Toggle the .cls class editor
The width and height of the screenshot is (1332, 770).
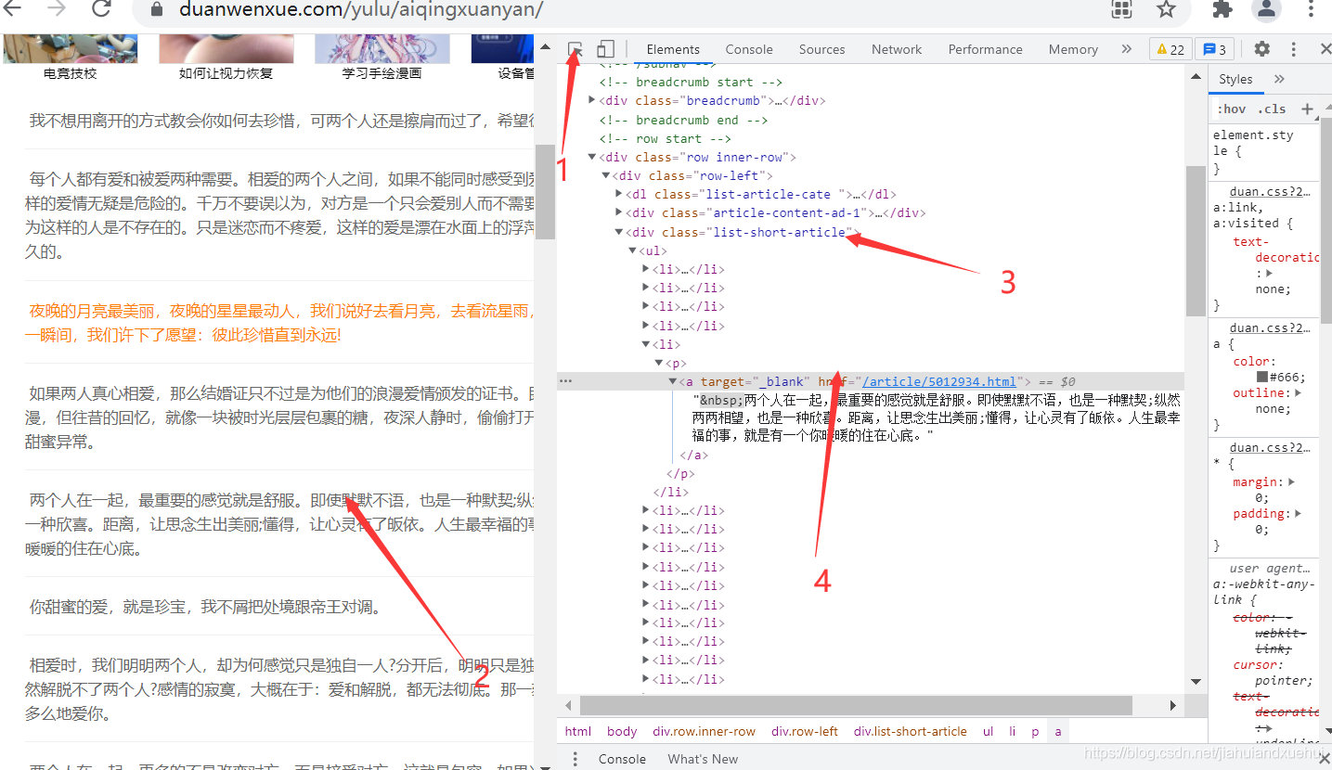tap(1272, 109)
